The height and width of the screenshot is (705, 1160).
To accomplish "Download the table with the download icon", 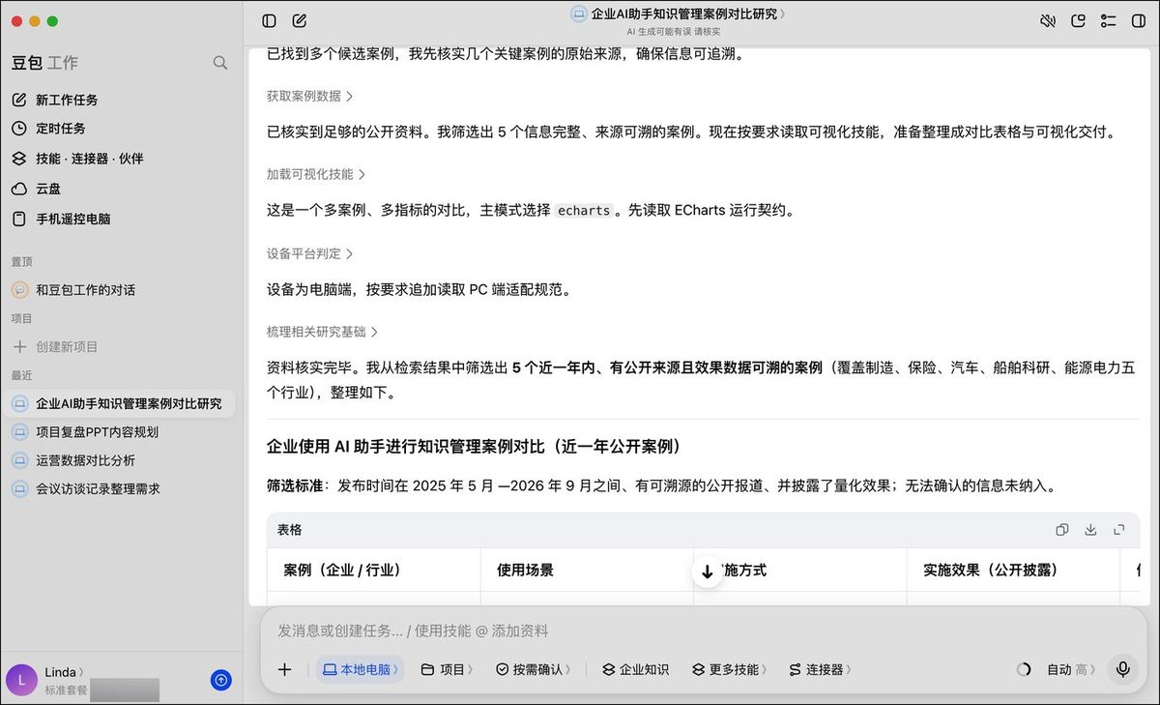I will (1090, 530).
